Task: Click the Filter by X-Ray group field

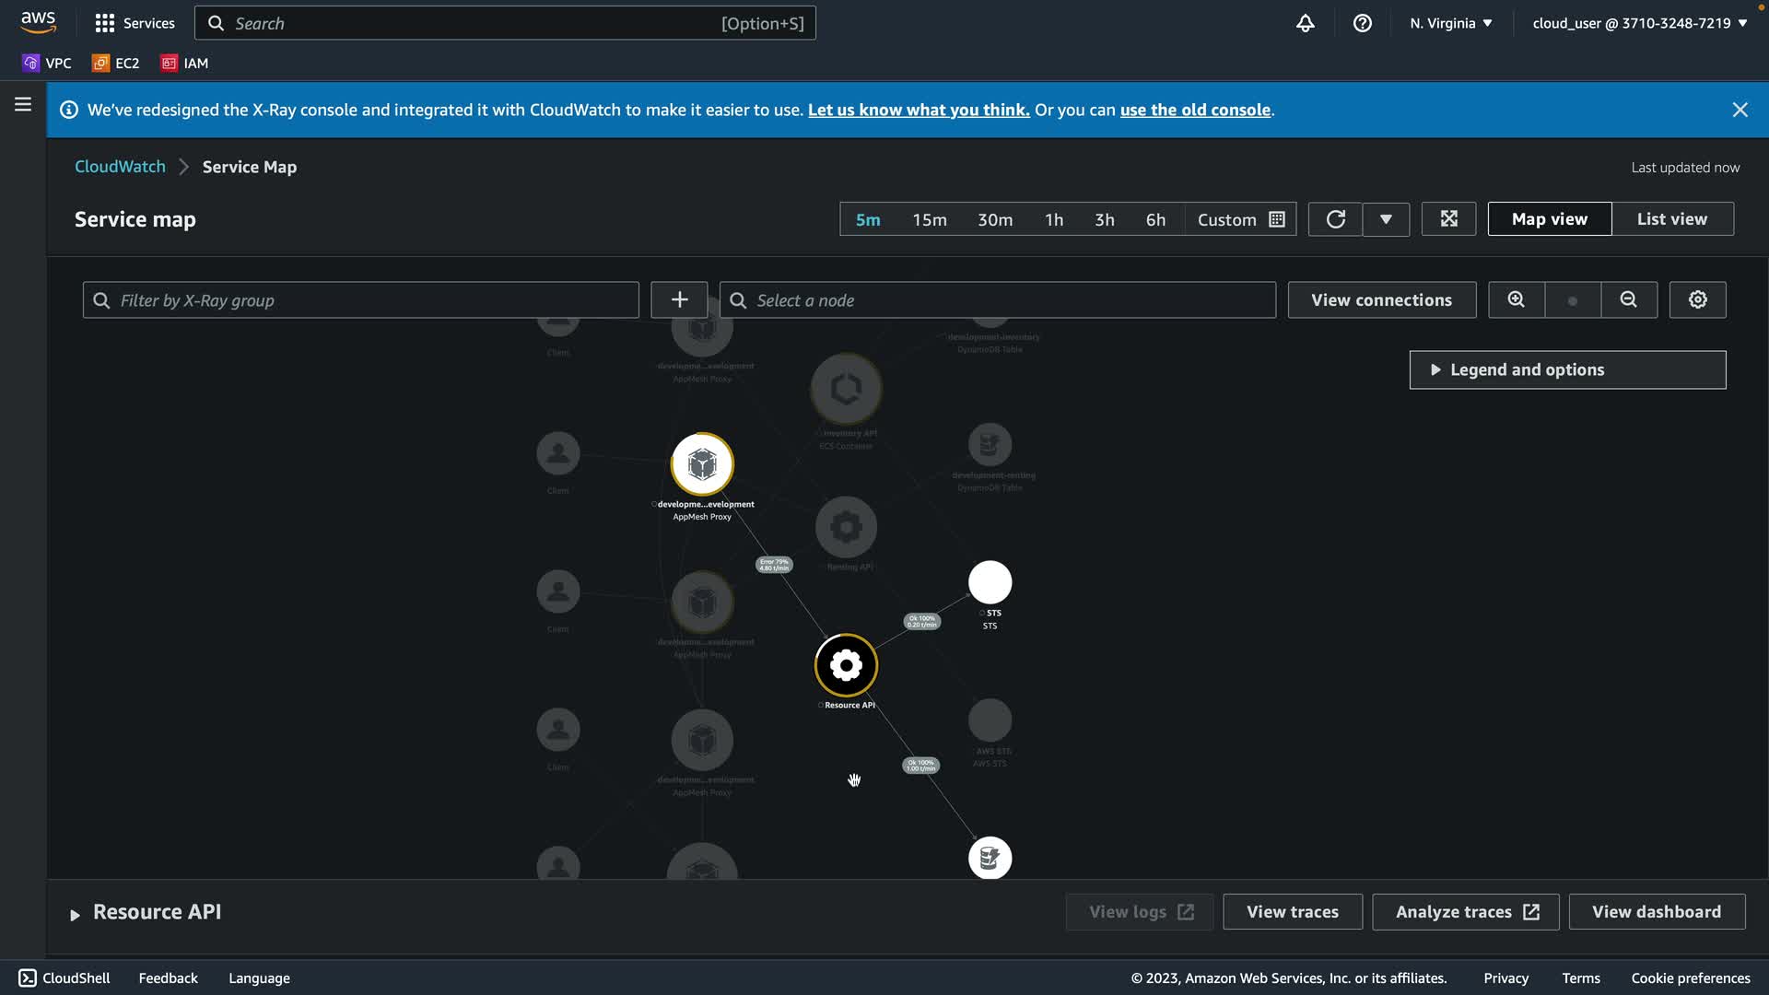Action: coord(360,300)
